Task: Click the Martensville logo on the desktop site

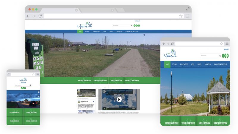Action: click(84, 25)
